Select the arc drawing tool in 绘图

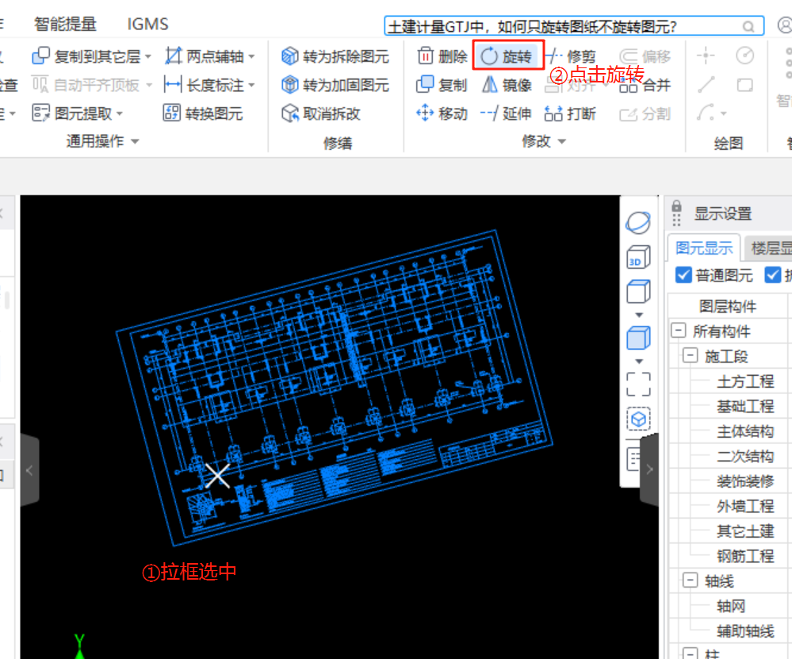(x=706, y=112)
